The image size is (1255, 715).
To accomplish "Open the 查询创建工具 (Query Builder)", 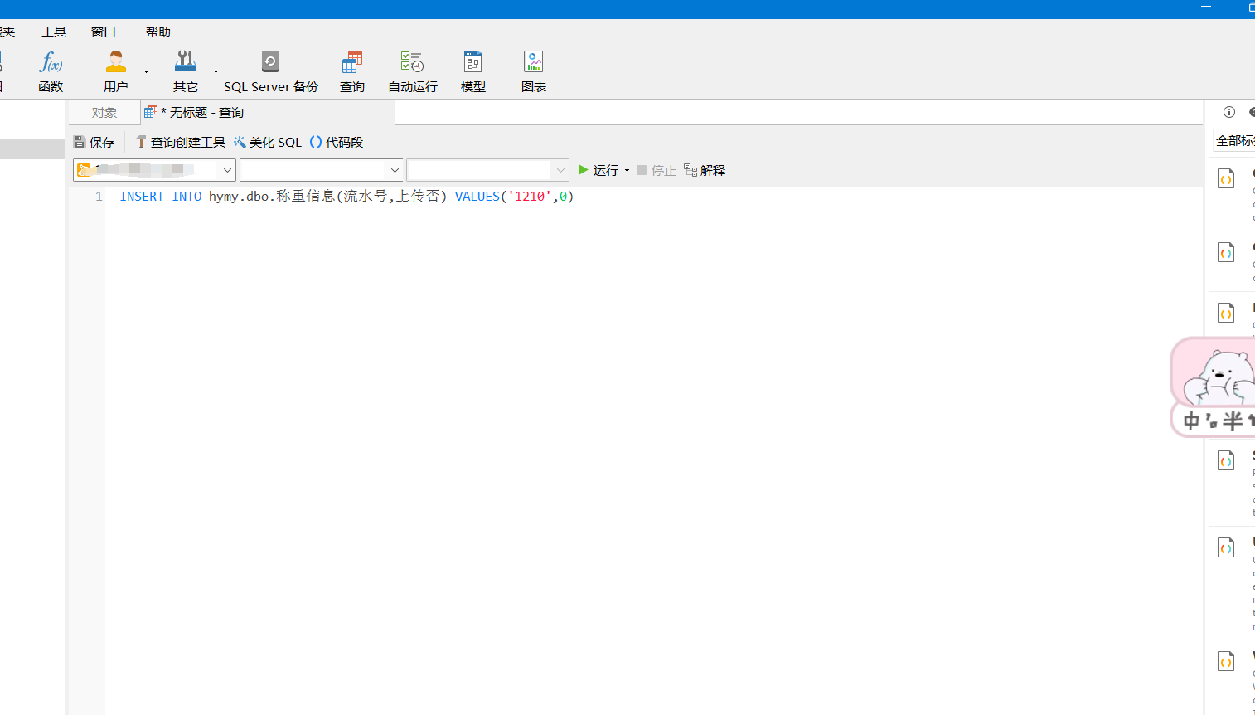I will pyautogui.click(x=179, y=142).
